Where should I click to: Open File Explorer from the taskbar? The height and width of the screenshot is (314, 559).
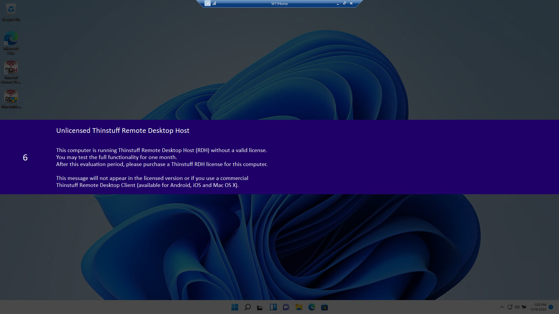[x=299, y=307]
